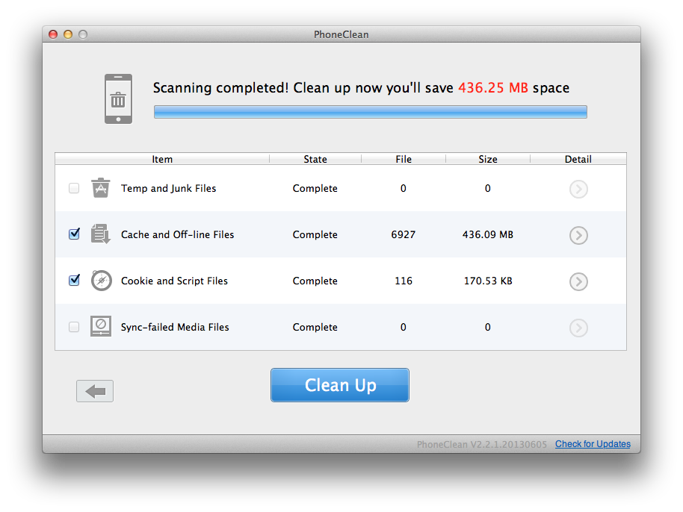Open details for Cookie and Script Files

(x=578, y=281)
